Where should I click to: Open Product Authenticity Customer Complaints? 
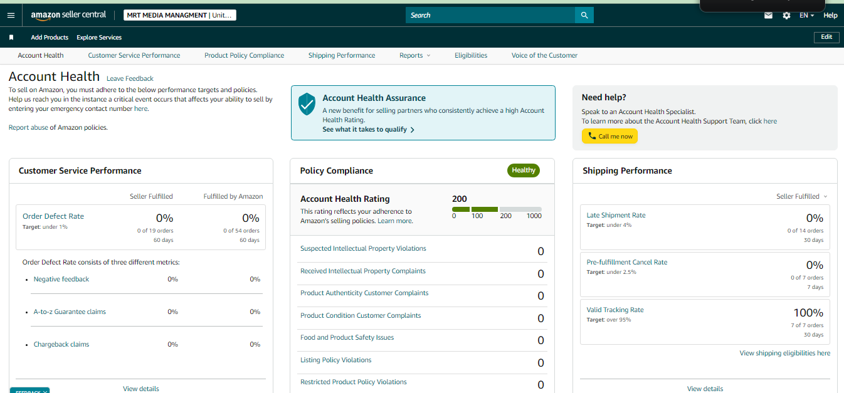(364, 293)
